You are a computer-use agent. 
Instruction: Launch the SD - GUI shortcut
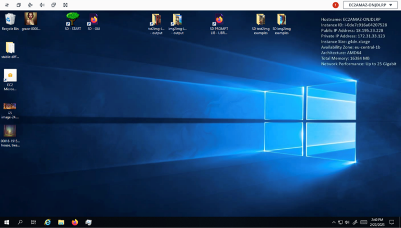pyautogui.click(x=93, y=19)
